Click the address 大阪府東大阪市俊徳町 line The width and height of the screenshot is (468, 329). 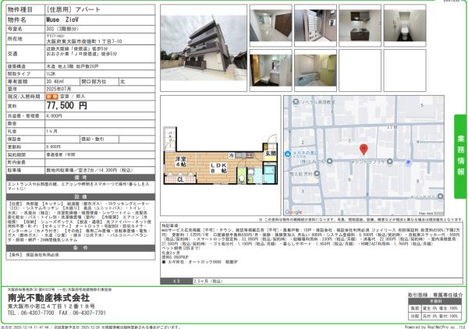tap(84, 41)
